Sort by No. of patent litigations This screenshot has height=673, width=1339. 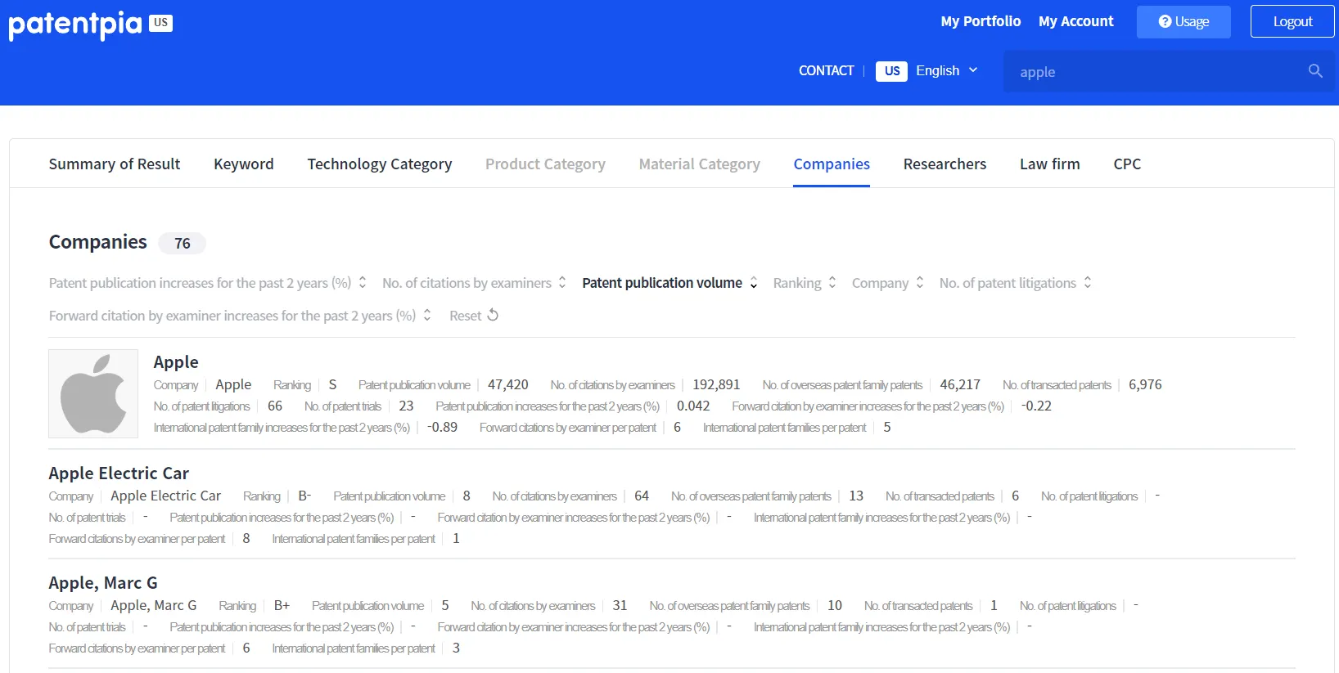[1016, 283]
